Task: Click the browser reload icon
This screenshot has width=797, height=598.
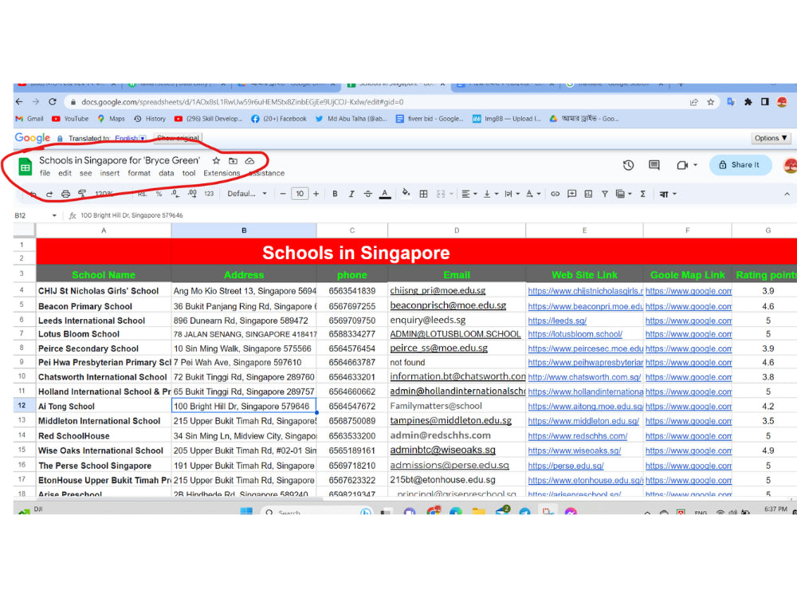Action: 53,102
